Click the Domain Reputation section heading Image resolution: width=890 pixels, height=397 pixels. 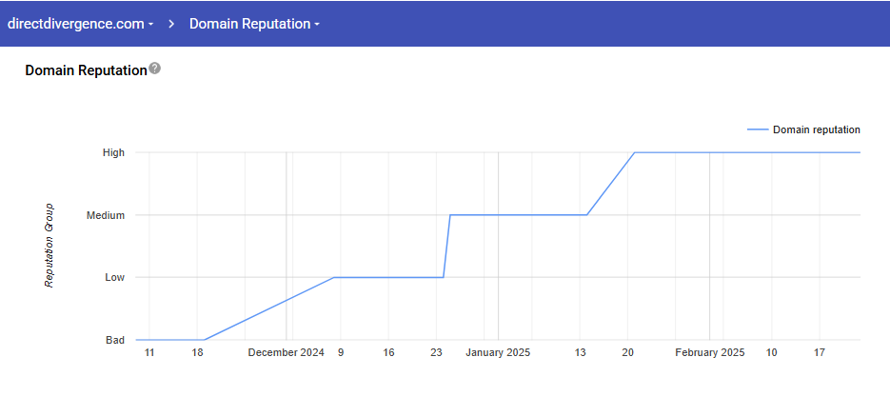coord(86,70)
